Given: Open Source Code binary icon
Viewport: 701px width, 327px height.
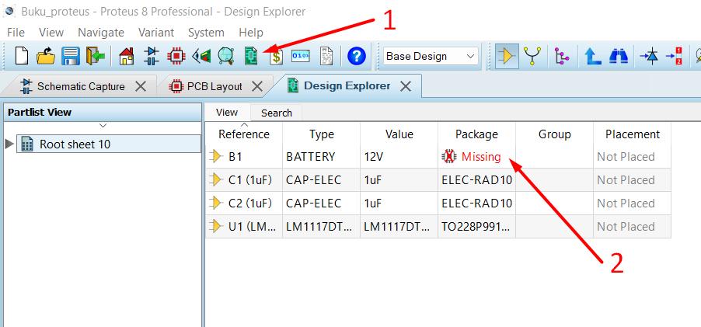Looking at the screenshot, I should (x=301, y=56).
